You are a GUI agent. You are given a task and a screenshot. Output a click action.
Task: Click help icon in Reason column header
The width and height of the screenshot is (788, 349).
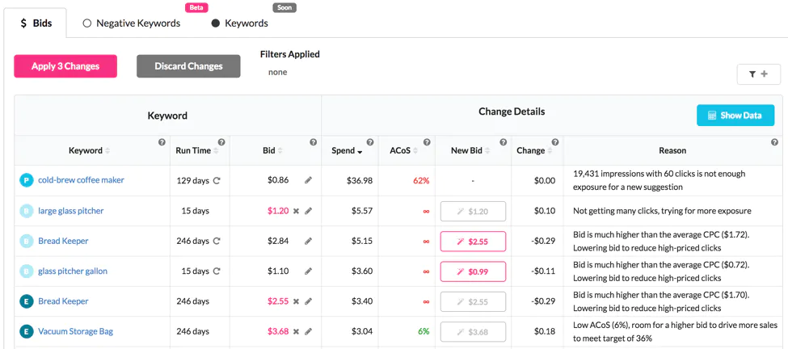pos(774,143)
